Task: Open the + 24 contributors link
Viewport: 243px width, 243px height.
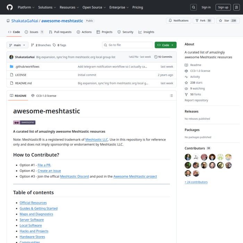Action: (x=196, y=182)
